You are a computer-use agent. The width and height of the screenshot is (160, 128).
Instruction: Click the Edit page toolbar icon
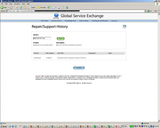pyautogui.click(x=62, y=7)
